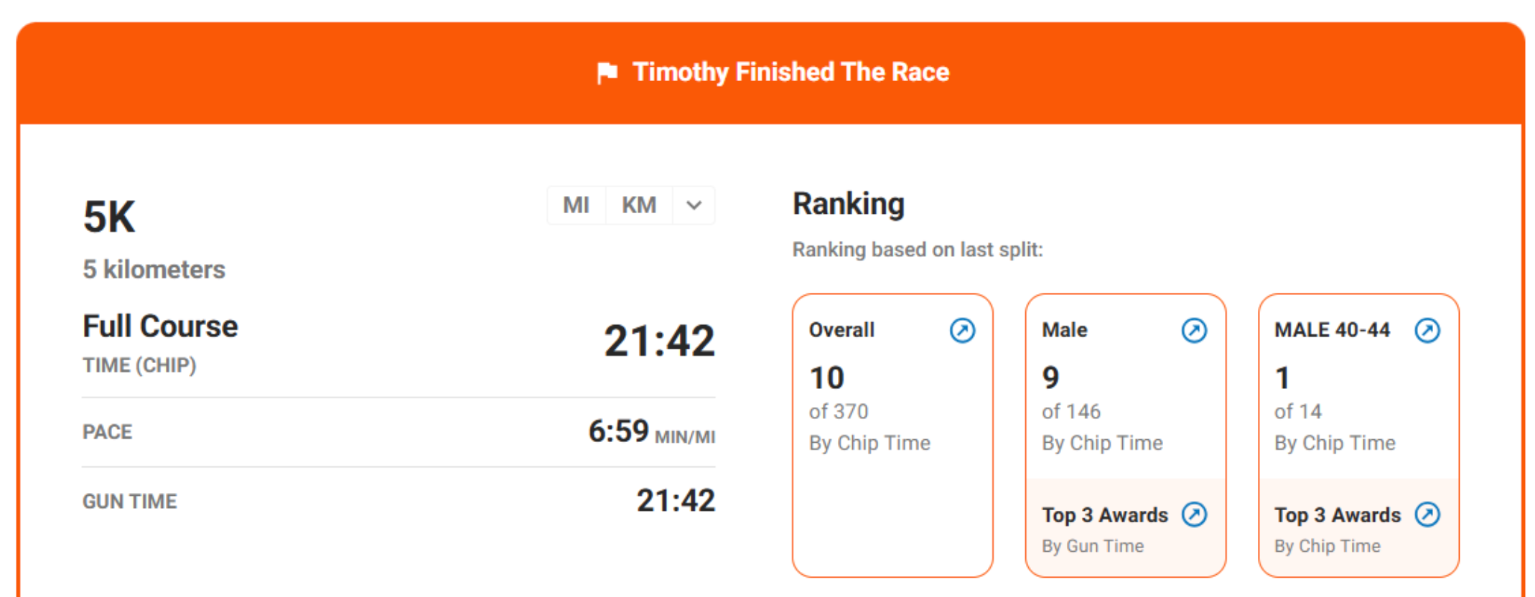Open the MALE 40-44 ranking arrow icon
The image size is (1535, 597).
click(1427, 331)
